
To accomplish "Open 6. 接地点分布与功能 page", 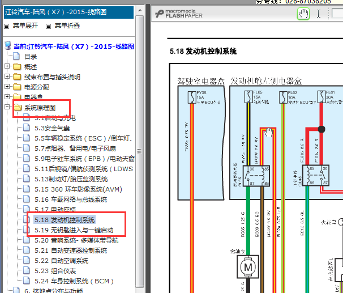I will [x=54, y=290].
